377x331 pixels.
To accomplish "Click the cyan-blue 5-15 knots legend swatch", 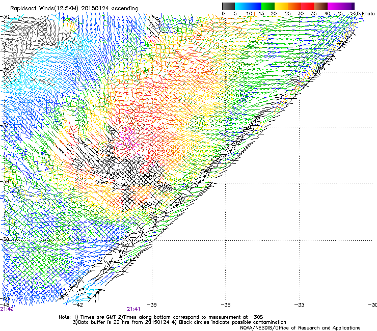I will 248,6.
